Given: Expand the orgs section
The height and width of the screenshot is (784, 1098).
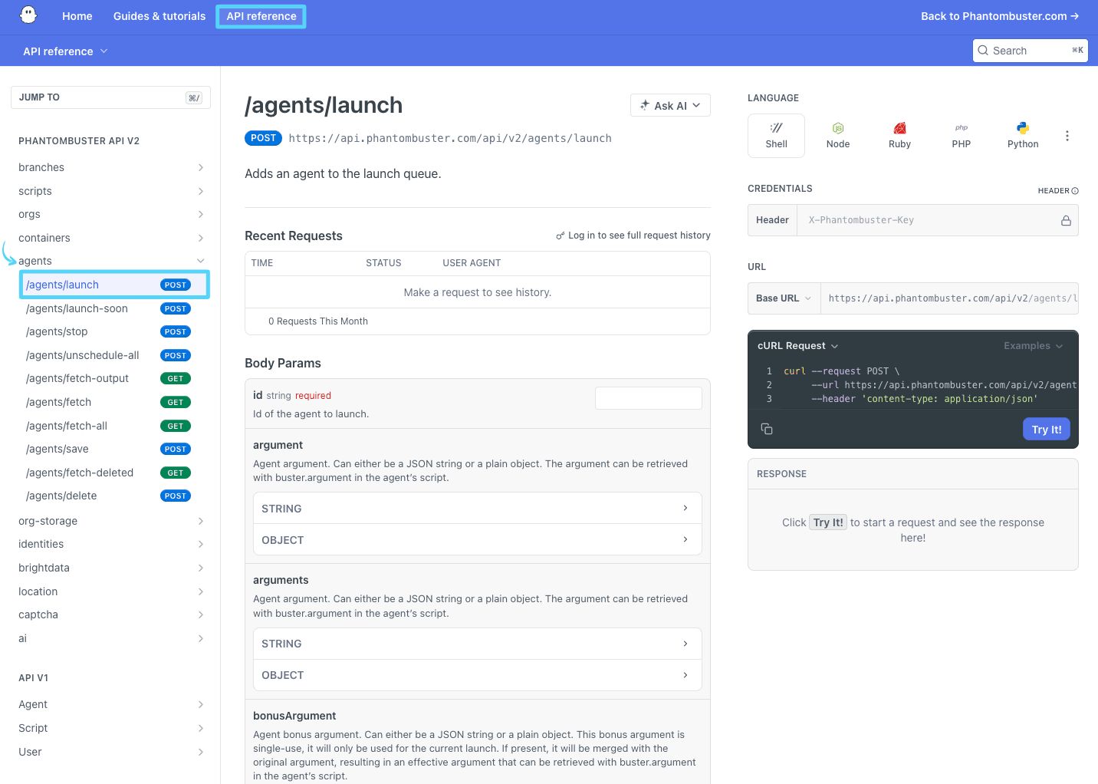Looking at the screenshot, I should pyautogui.click(x=110, y=214).
